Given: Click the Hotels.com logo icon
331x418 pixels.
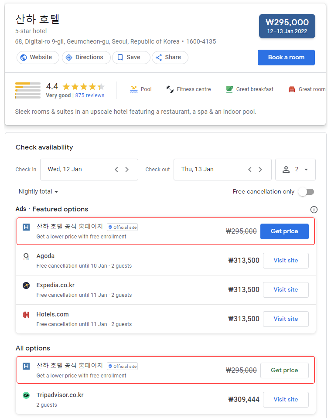Looking at the screenshot, I should point(26,315).
